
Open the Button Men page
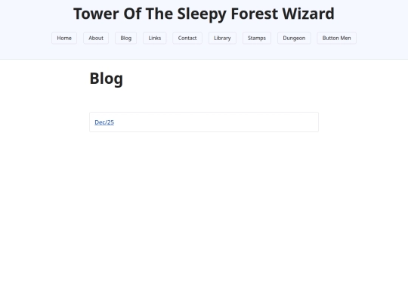[x=336, y=38]
